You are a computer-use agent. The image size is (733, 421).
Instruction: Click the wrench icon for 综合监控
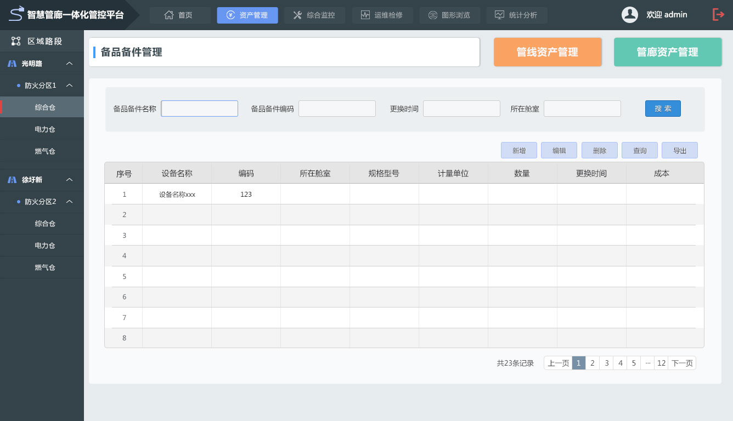click(x=297, y=15)
